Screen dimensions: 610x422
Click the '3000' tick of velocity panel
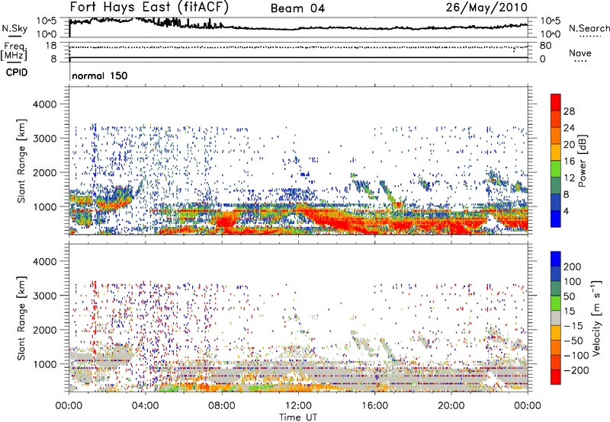click(x=44, y=296)
